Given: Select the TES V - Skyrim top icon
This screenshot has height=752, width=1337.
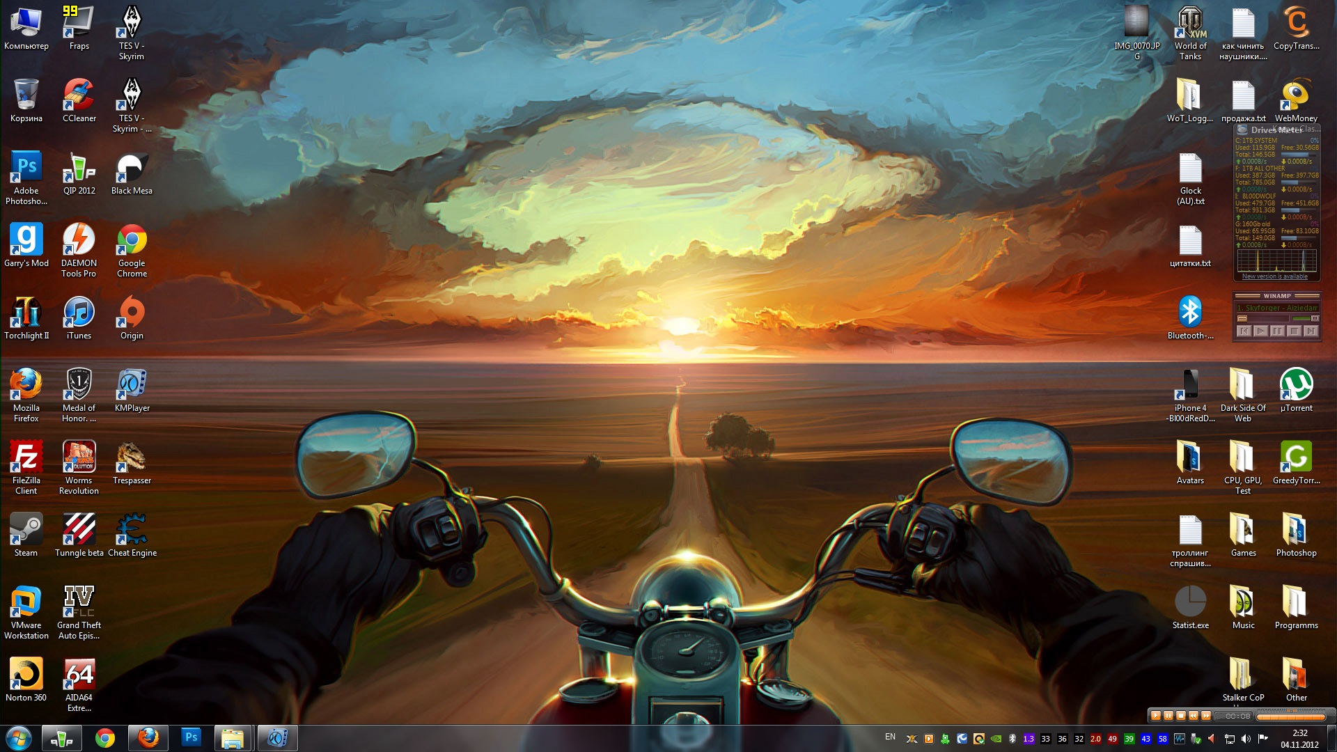Looking at the screenshot, I should [x=132, y=33].
